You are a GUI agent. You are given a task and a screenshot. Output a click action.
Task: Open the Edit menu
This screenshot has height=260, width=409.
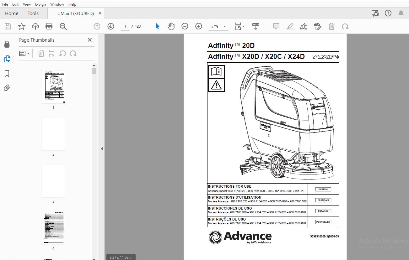(x=15, y=4)
